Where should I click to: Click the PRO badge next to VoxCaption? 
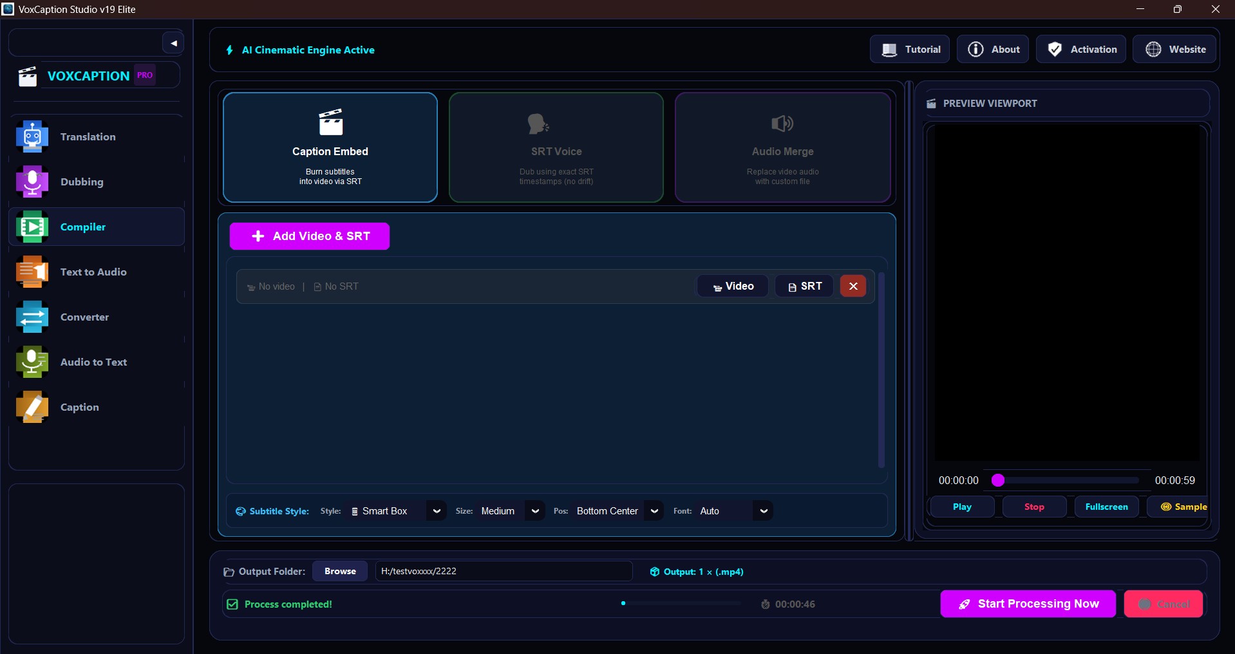point(145,75)
